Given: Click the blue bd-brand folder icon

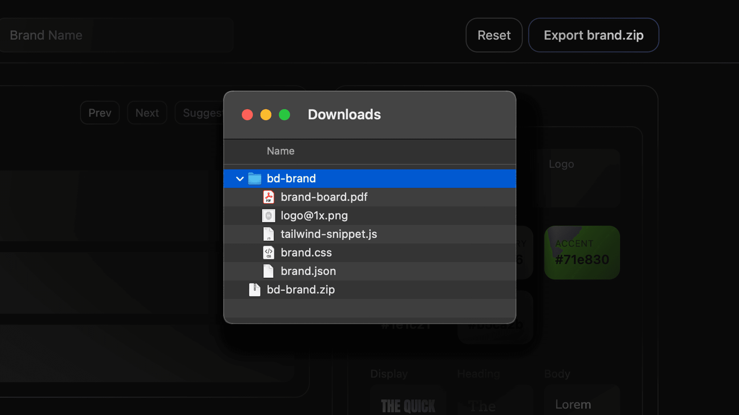Looking at the screenshot, I should pos(255,179).
